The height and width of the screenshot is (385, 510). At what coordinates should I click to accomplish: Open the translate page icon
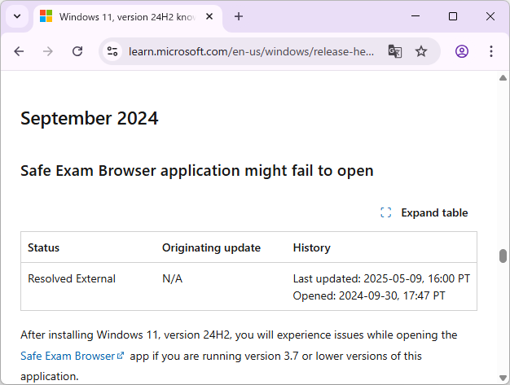coord(395,51)
